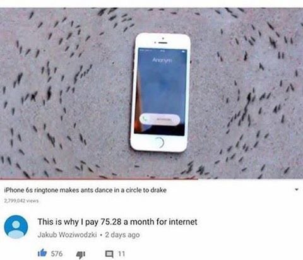Click the '2 days ago' timestamp
Image resolution: width=303 pixels, height=260 pixels.
122,235
